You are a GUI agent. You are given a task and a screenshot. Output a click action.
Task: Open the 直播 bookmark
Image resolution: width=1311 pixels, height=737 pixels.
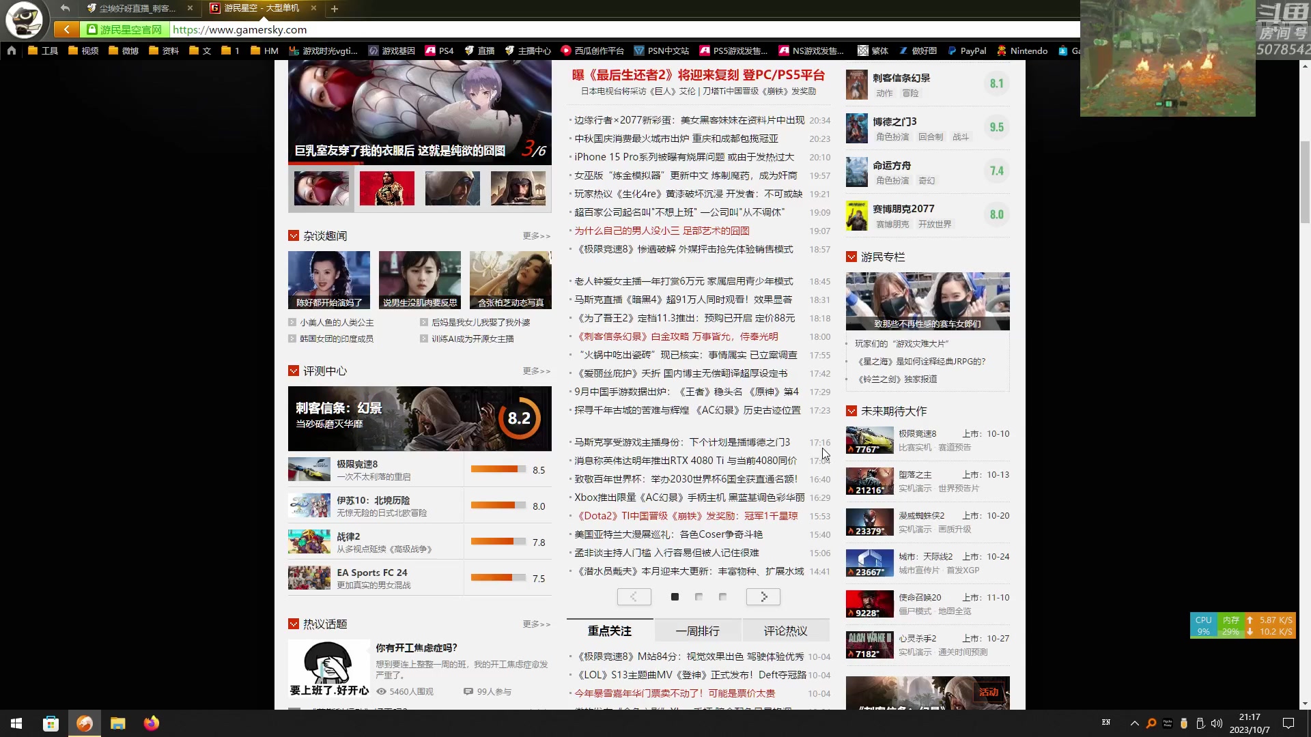pos(479,50)
